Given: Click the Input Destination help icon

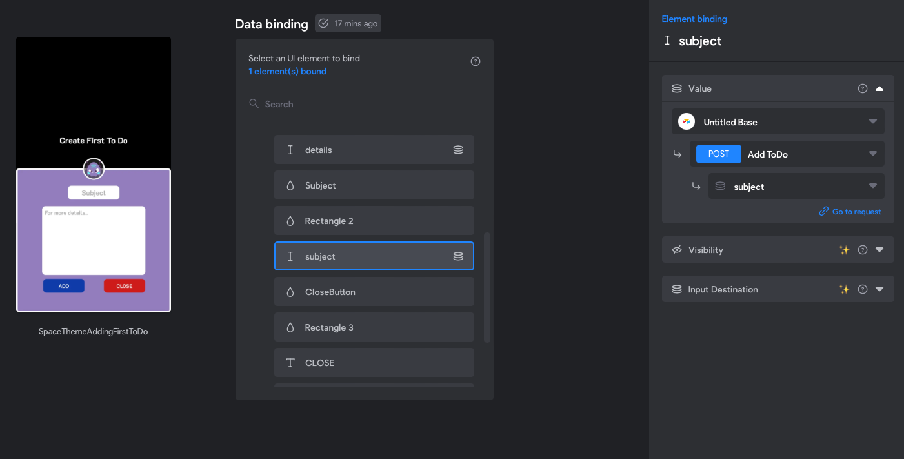Looking at the screenshot, I should point(863,289).
